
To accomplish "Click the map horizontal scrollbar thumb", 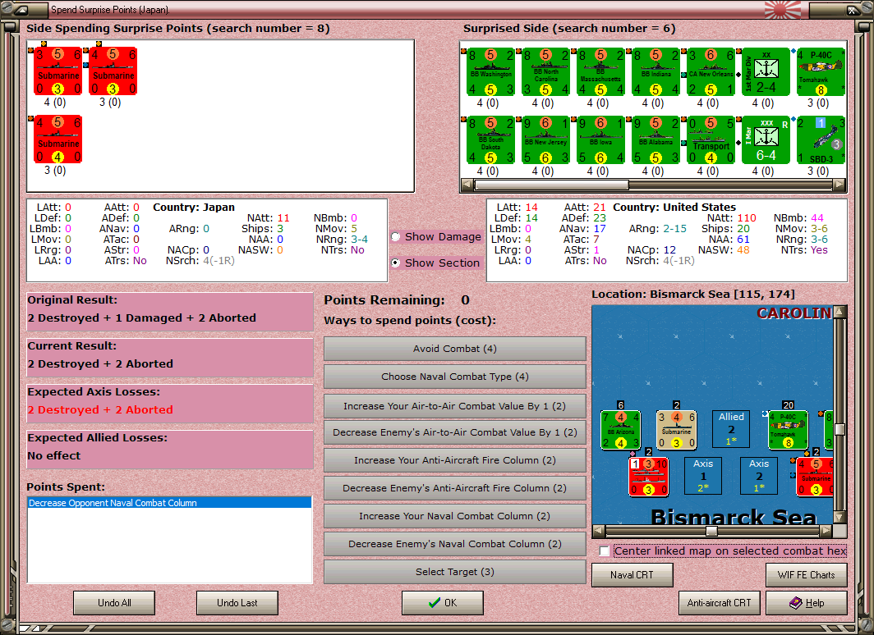I will (711, 531).
